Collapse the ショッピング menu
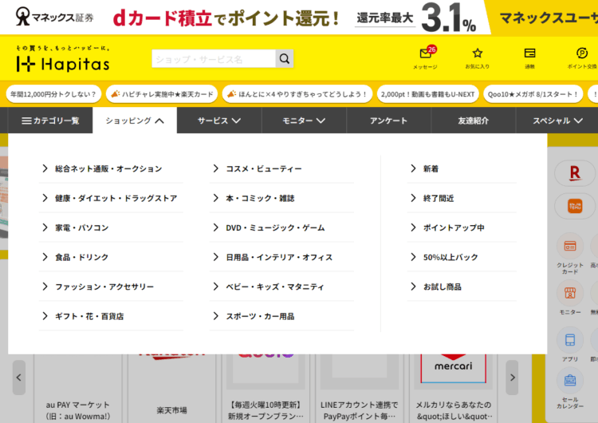The image size is (598, 423). [135, 121]
